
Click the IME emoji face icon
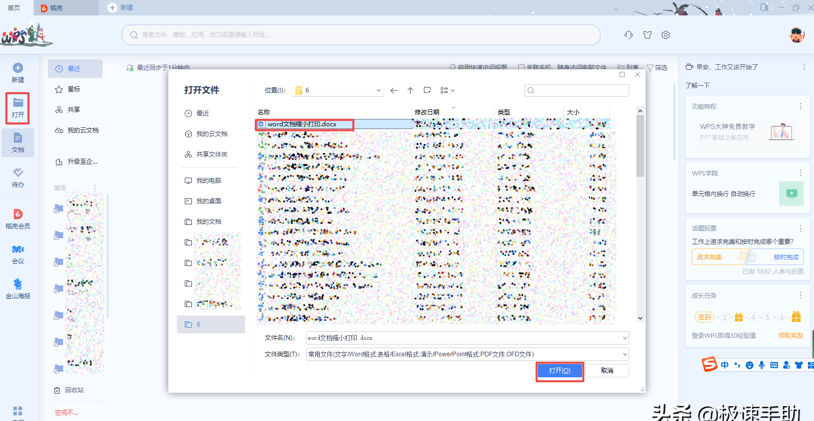(x=749, y=365)
